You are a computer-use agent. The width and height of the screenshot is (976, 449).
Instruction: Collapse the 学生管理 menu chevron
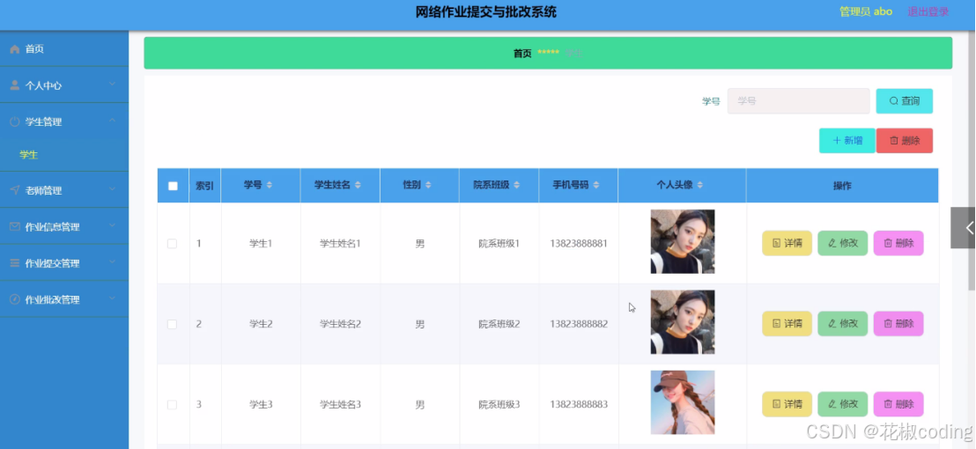(112, 121)
